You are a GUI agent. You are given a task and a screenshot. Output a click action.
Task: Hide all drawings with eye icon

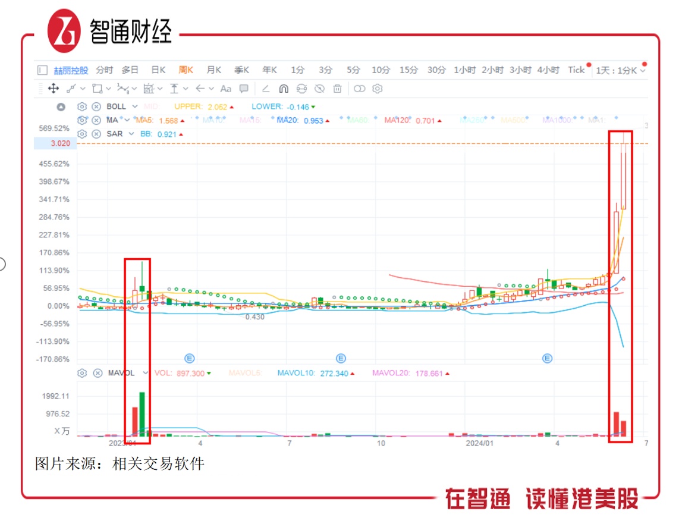(319, 89)
